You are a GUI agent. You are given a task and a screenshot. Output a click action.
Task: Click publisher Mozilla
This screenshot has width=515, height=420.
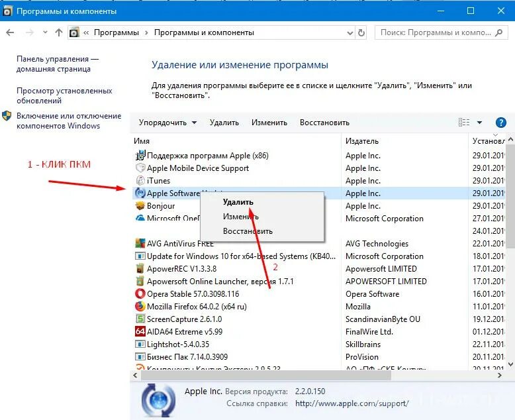[x=358, y=307]
